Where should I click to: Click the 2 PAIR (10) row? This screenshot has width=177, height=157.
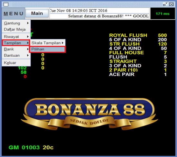pos(138,70)
